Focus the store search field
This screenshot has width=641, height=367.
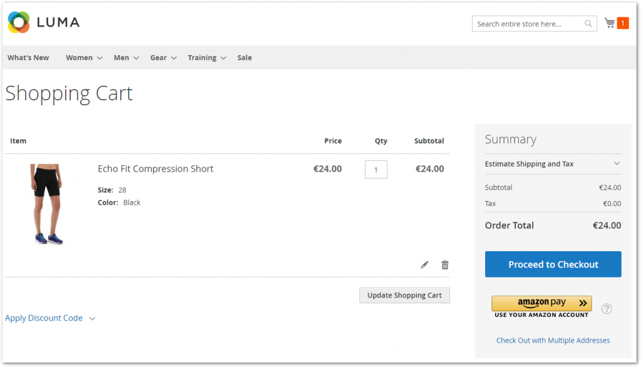(535, 24)
